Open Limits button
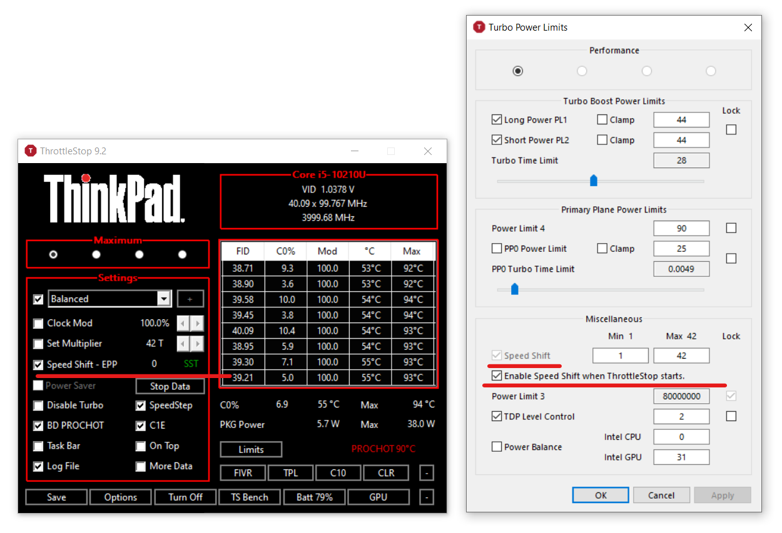The width and height of the screenshot is (782, 533). 251,449
